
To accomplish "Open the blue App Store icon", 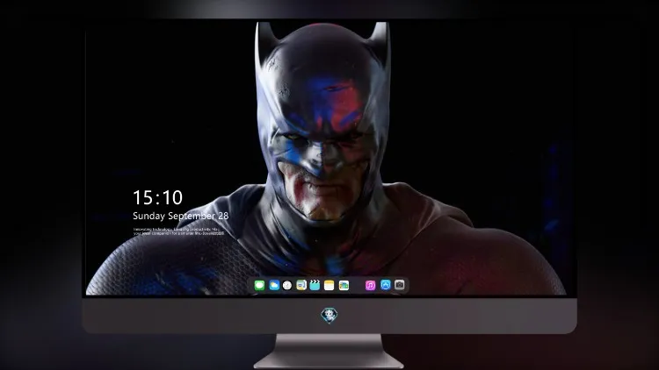I will (386, 285).
